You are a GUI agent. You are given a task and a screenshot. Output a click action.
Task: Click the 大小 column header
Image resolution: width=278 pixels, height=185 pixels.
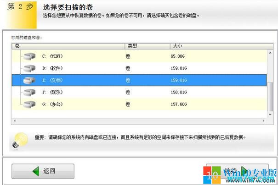(221, 46)
